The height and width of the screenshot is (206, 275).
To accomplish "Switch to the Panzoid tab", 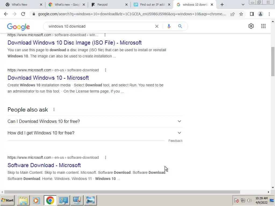I will 109,5.
